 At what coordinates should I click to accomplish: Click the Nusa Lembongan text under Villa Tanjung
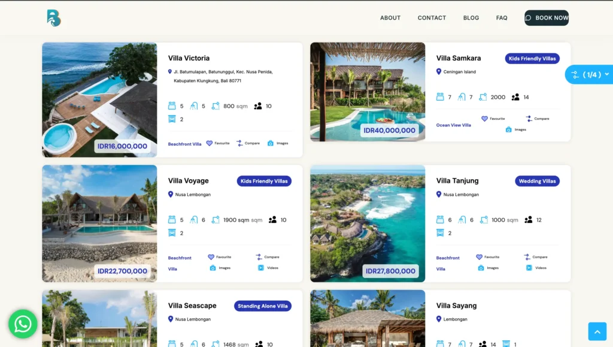[x=461, y=194]
